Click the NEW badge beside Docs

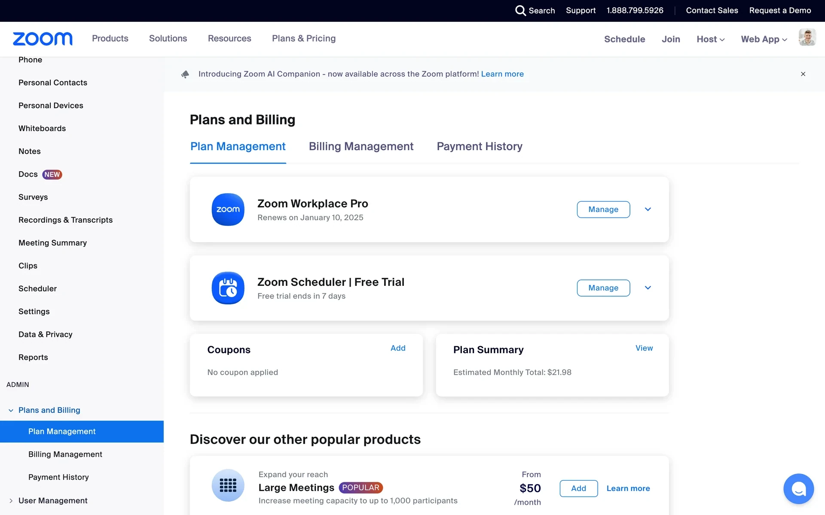pyautogui.click(x=52, y=175)
